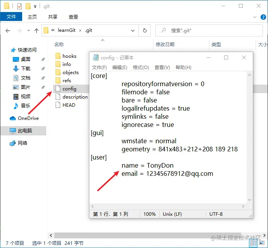Screen dimensions: 268x248
Task: Go up one folder level
Action: [x=37, y=31]
